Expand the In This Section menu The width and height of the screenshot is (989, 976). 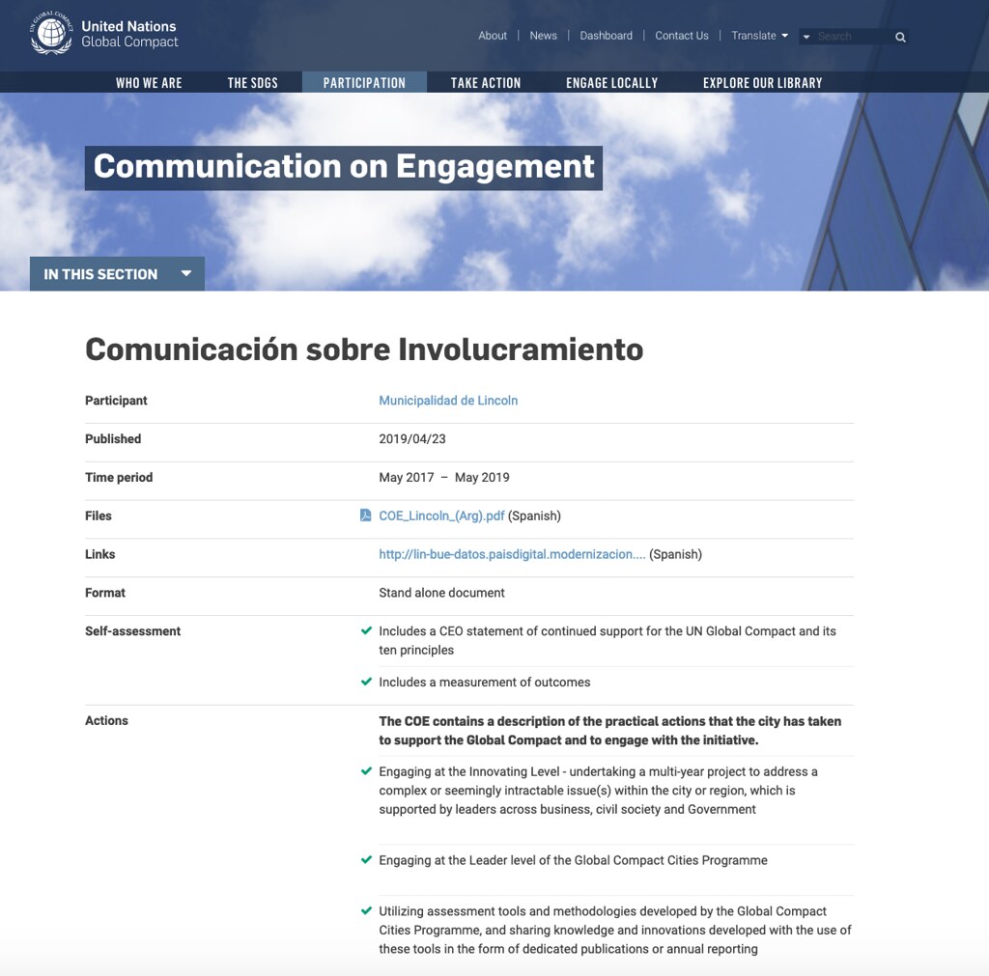tap(117, 273)
